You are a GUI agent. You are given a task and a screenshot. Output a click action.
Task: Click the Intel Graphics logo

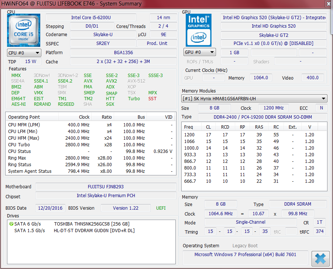click(x=199, y=30)
